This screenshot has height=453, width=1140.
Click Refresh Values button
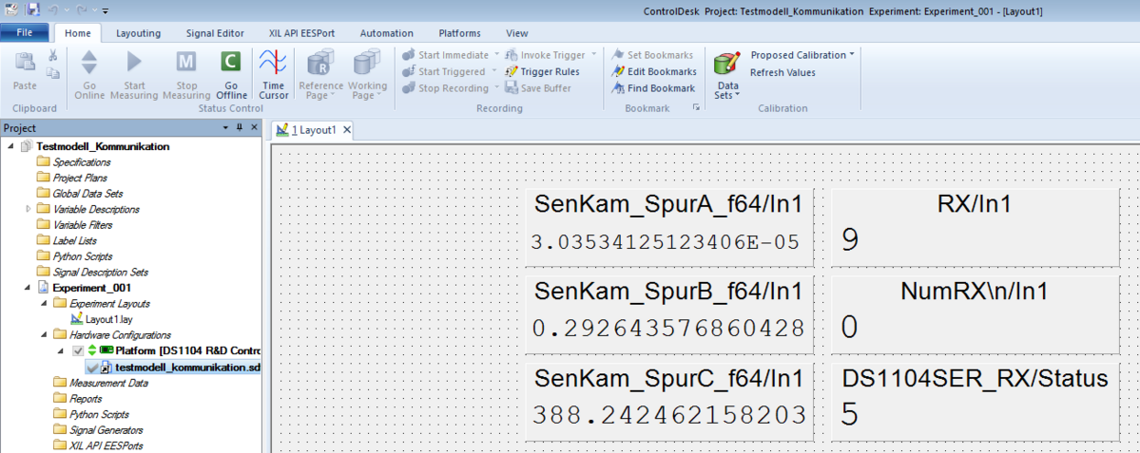[x=782, y=72]
